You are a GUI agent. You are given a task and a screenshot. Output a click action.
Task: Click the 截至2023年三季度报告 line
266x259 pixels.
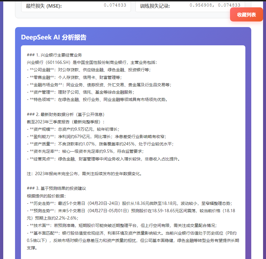click(x=66, y=122)
